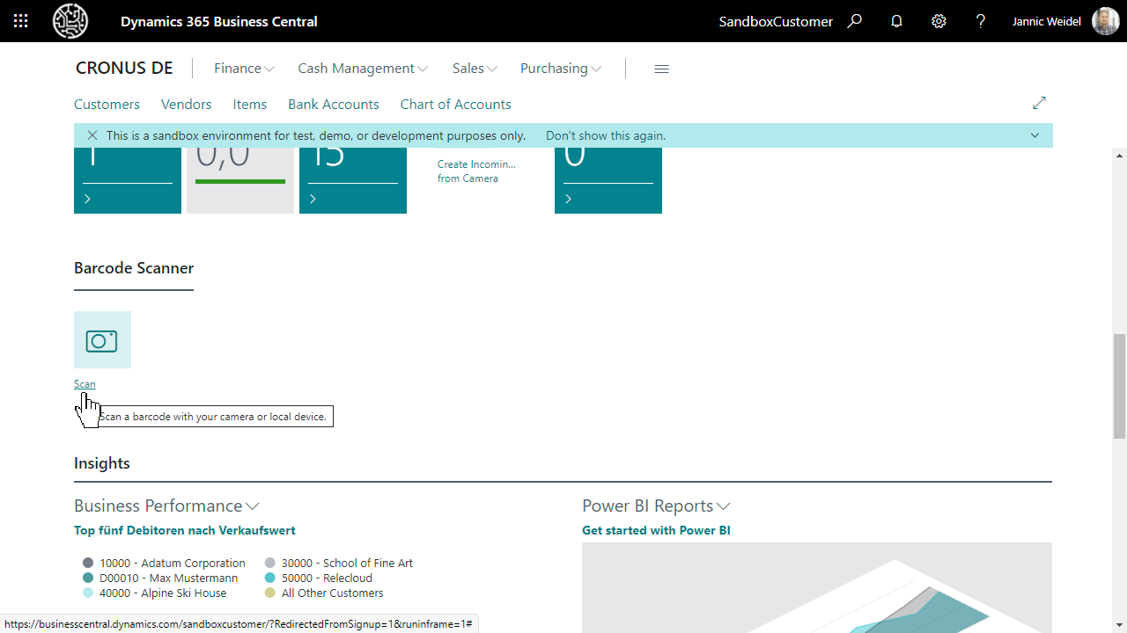Open the settings gear

pos(939,21)
